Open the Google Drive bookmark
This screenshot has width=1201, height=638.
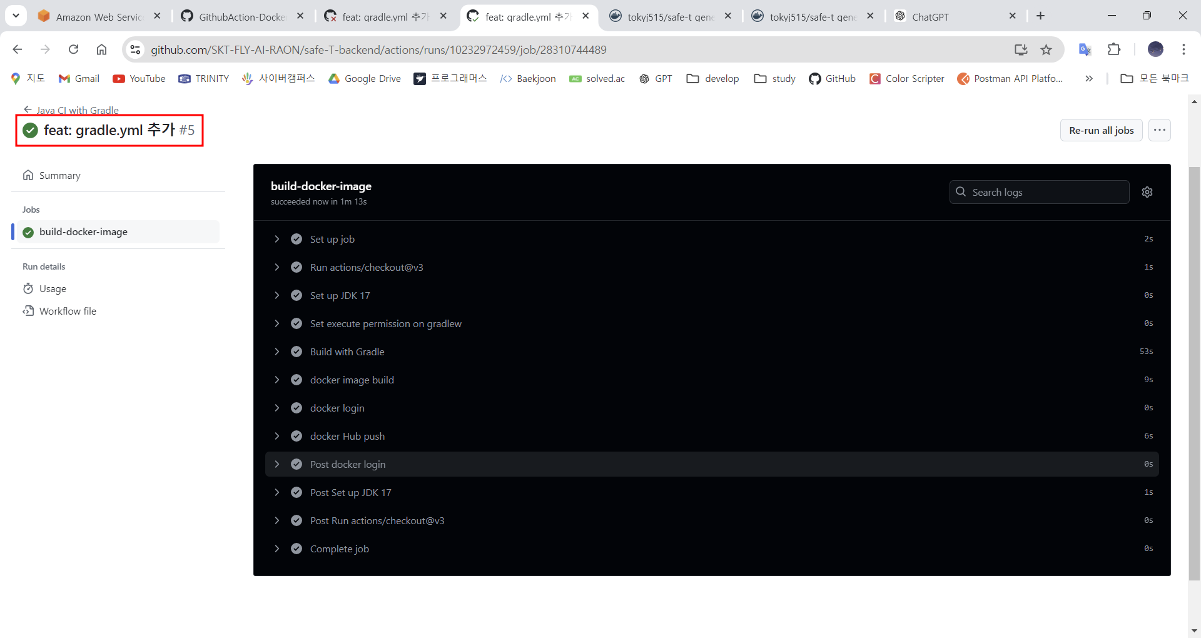364,78
